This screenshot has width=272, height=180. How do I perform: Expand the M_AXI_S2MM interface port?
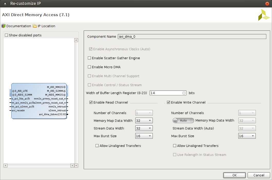click(64, 91)
